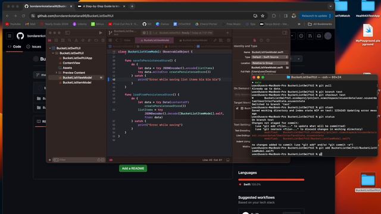Bookmark this page with the star icon
381x214 pixels.
click(x=263, y=16)
